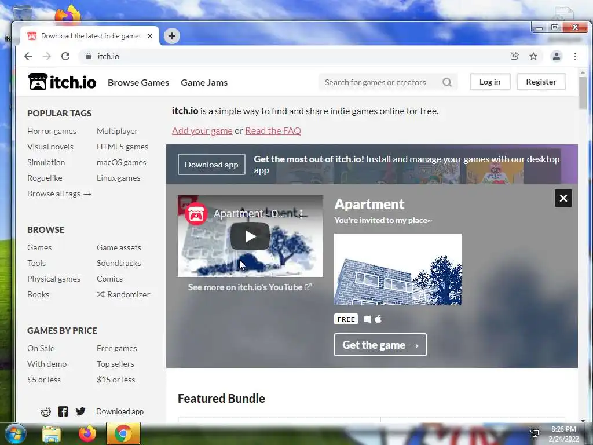Open the YouTube video options dots

(x=301, y=214)
